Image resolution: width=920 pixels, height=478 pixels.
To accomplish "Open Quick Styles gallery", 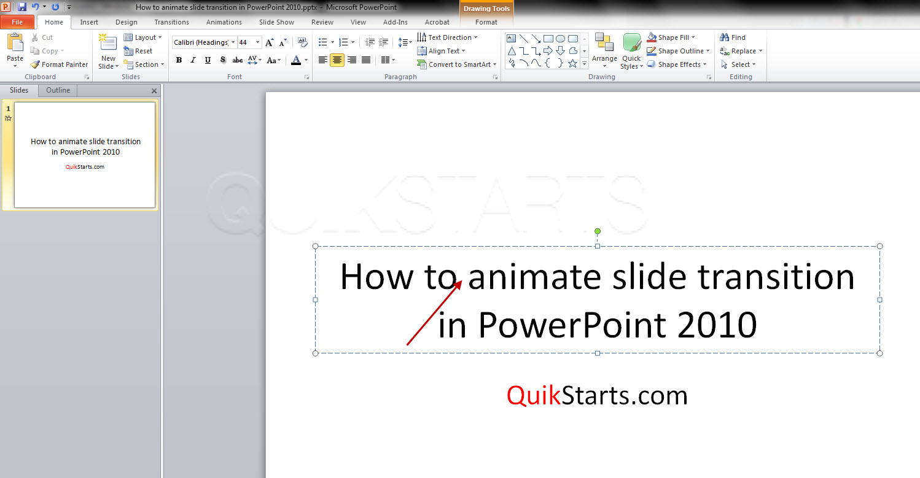I will pyautogui.click(x=631, y=51).
